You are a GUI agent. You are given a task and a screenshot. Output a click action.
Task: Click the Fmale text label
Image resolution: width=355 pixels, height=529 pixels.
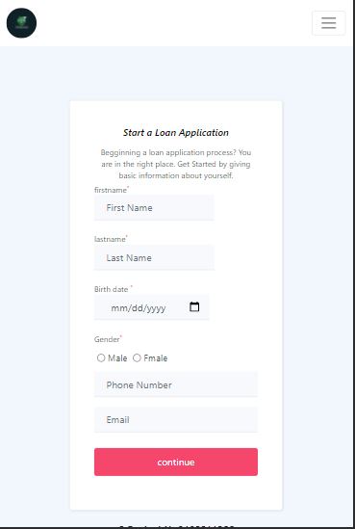pos(155,357)
